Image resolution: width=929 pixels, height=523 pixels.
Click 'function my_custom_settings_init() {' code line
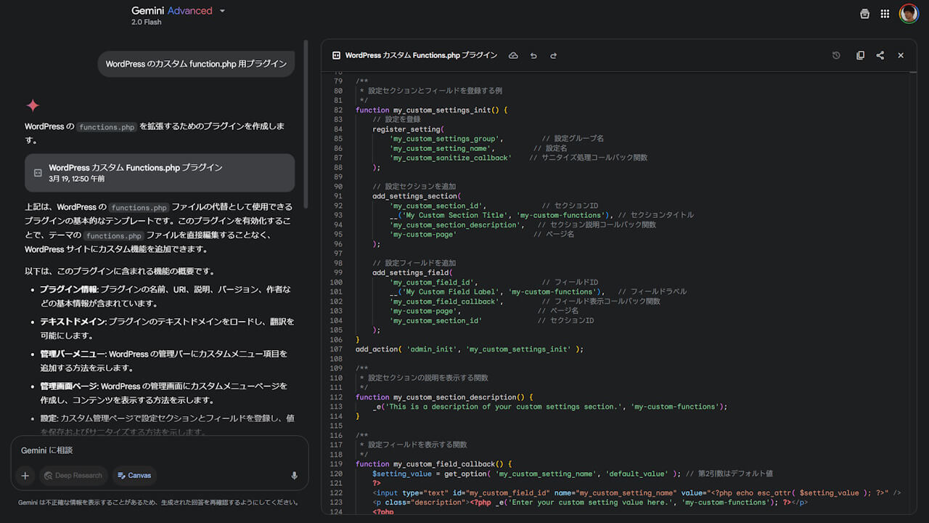(x=432, y=110)
